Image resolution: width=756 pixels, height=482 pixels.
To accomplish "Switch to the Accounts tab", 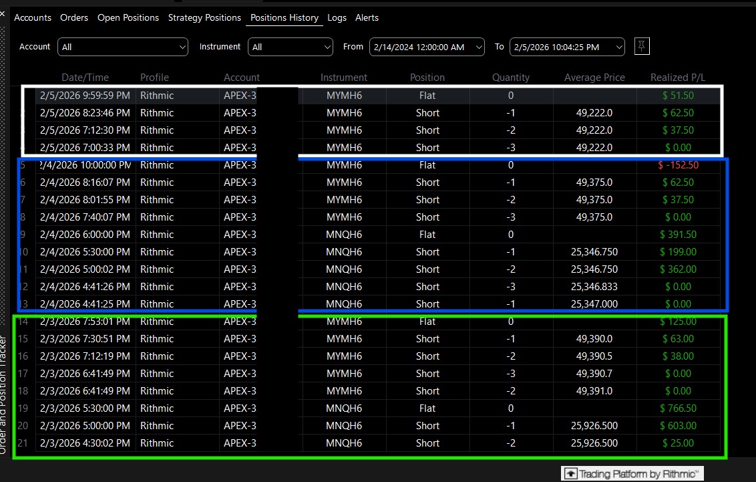I will pos(32,17).
